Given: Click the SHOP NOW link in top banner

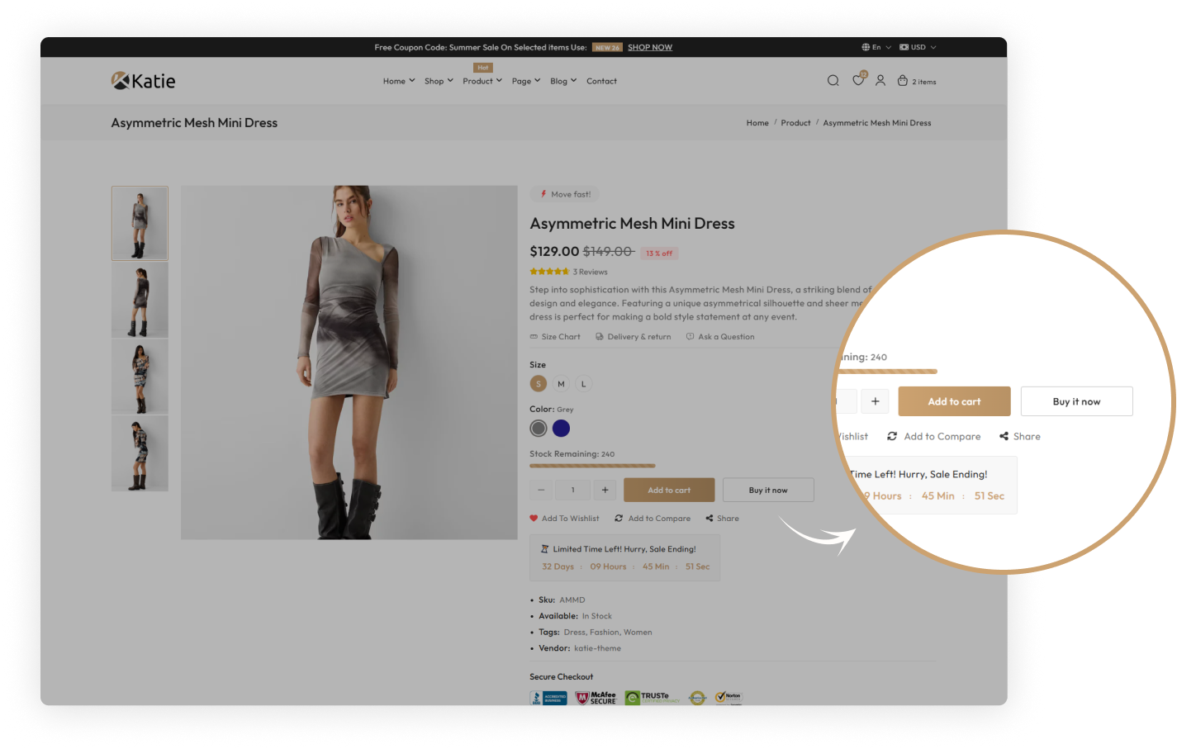Looking at the screenshot, I should tap(650, 47).
